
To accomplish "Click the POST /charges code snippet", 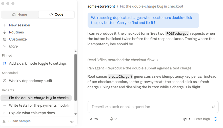I will 177,34.
